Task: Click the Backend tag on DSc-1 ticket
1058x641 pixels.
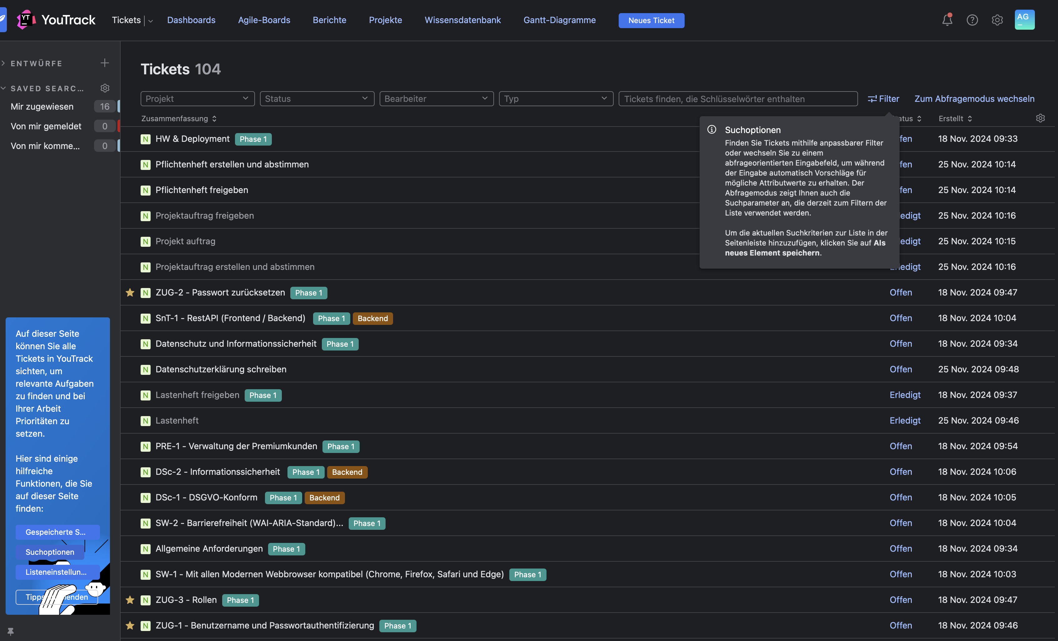Action: coord(324,498)
